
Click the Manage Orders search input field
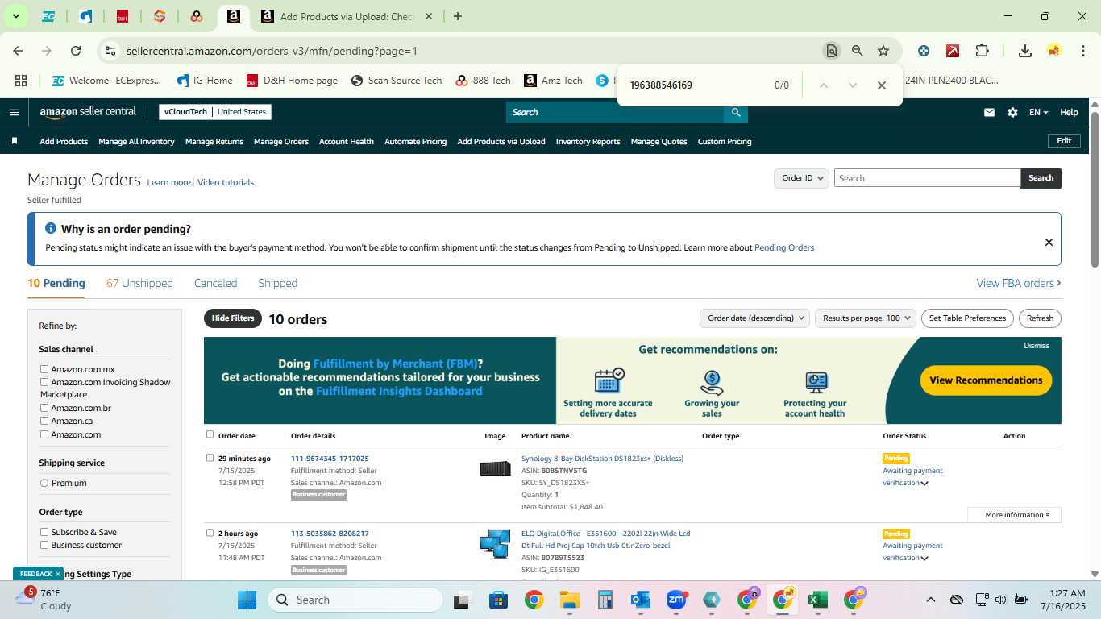[x=927, y=178]
